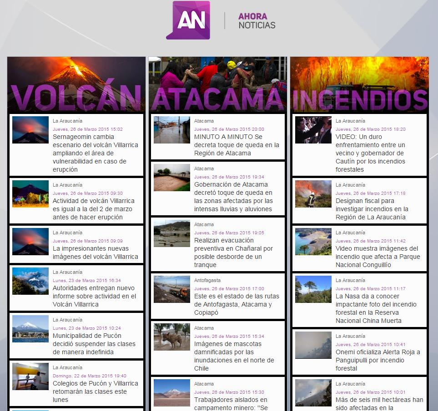This screenshot has width=438, height=411.
Task: Open headline Designan fiscal para investigar incendios
Action: [x=372, y=209]
